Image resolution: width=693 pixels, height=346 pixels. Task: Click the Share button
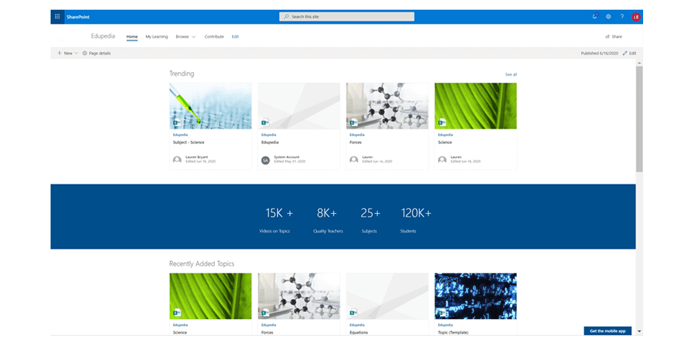[613, 37]
